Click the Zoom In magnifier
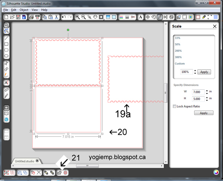The width and height of the screenshot is (223, 181). pos(78,17)
